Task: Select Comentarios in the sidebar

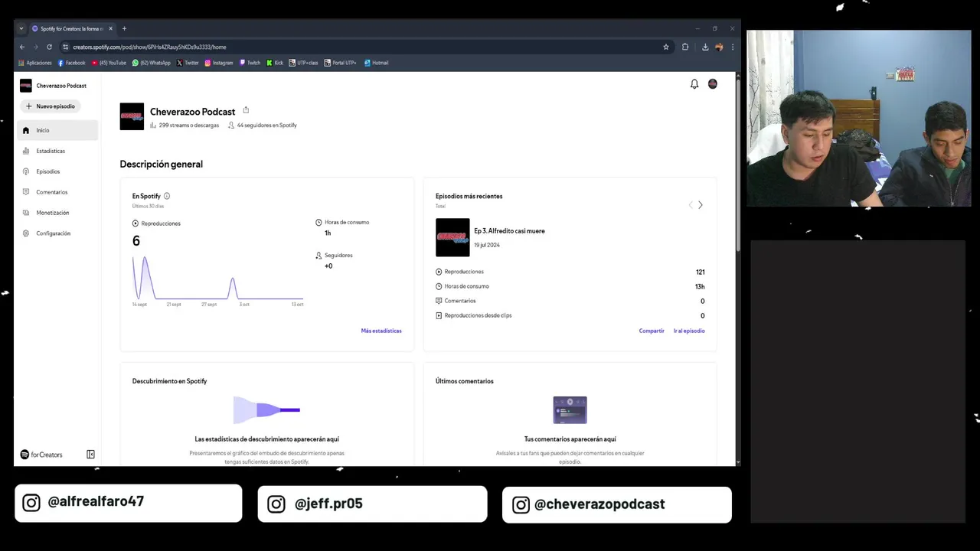Action: pos(57,192)
